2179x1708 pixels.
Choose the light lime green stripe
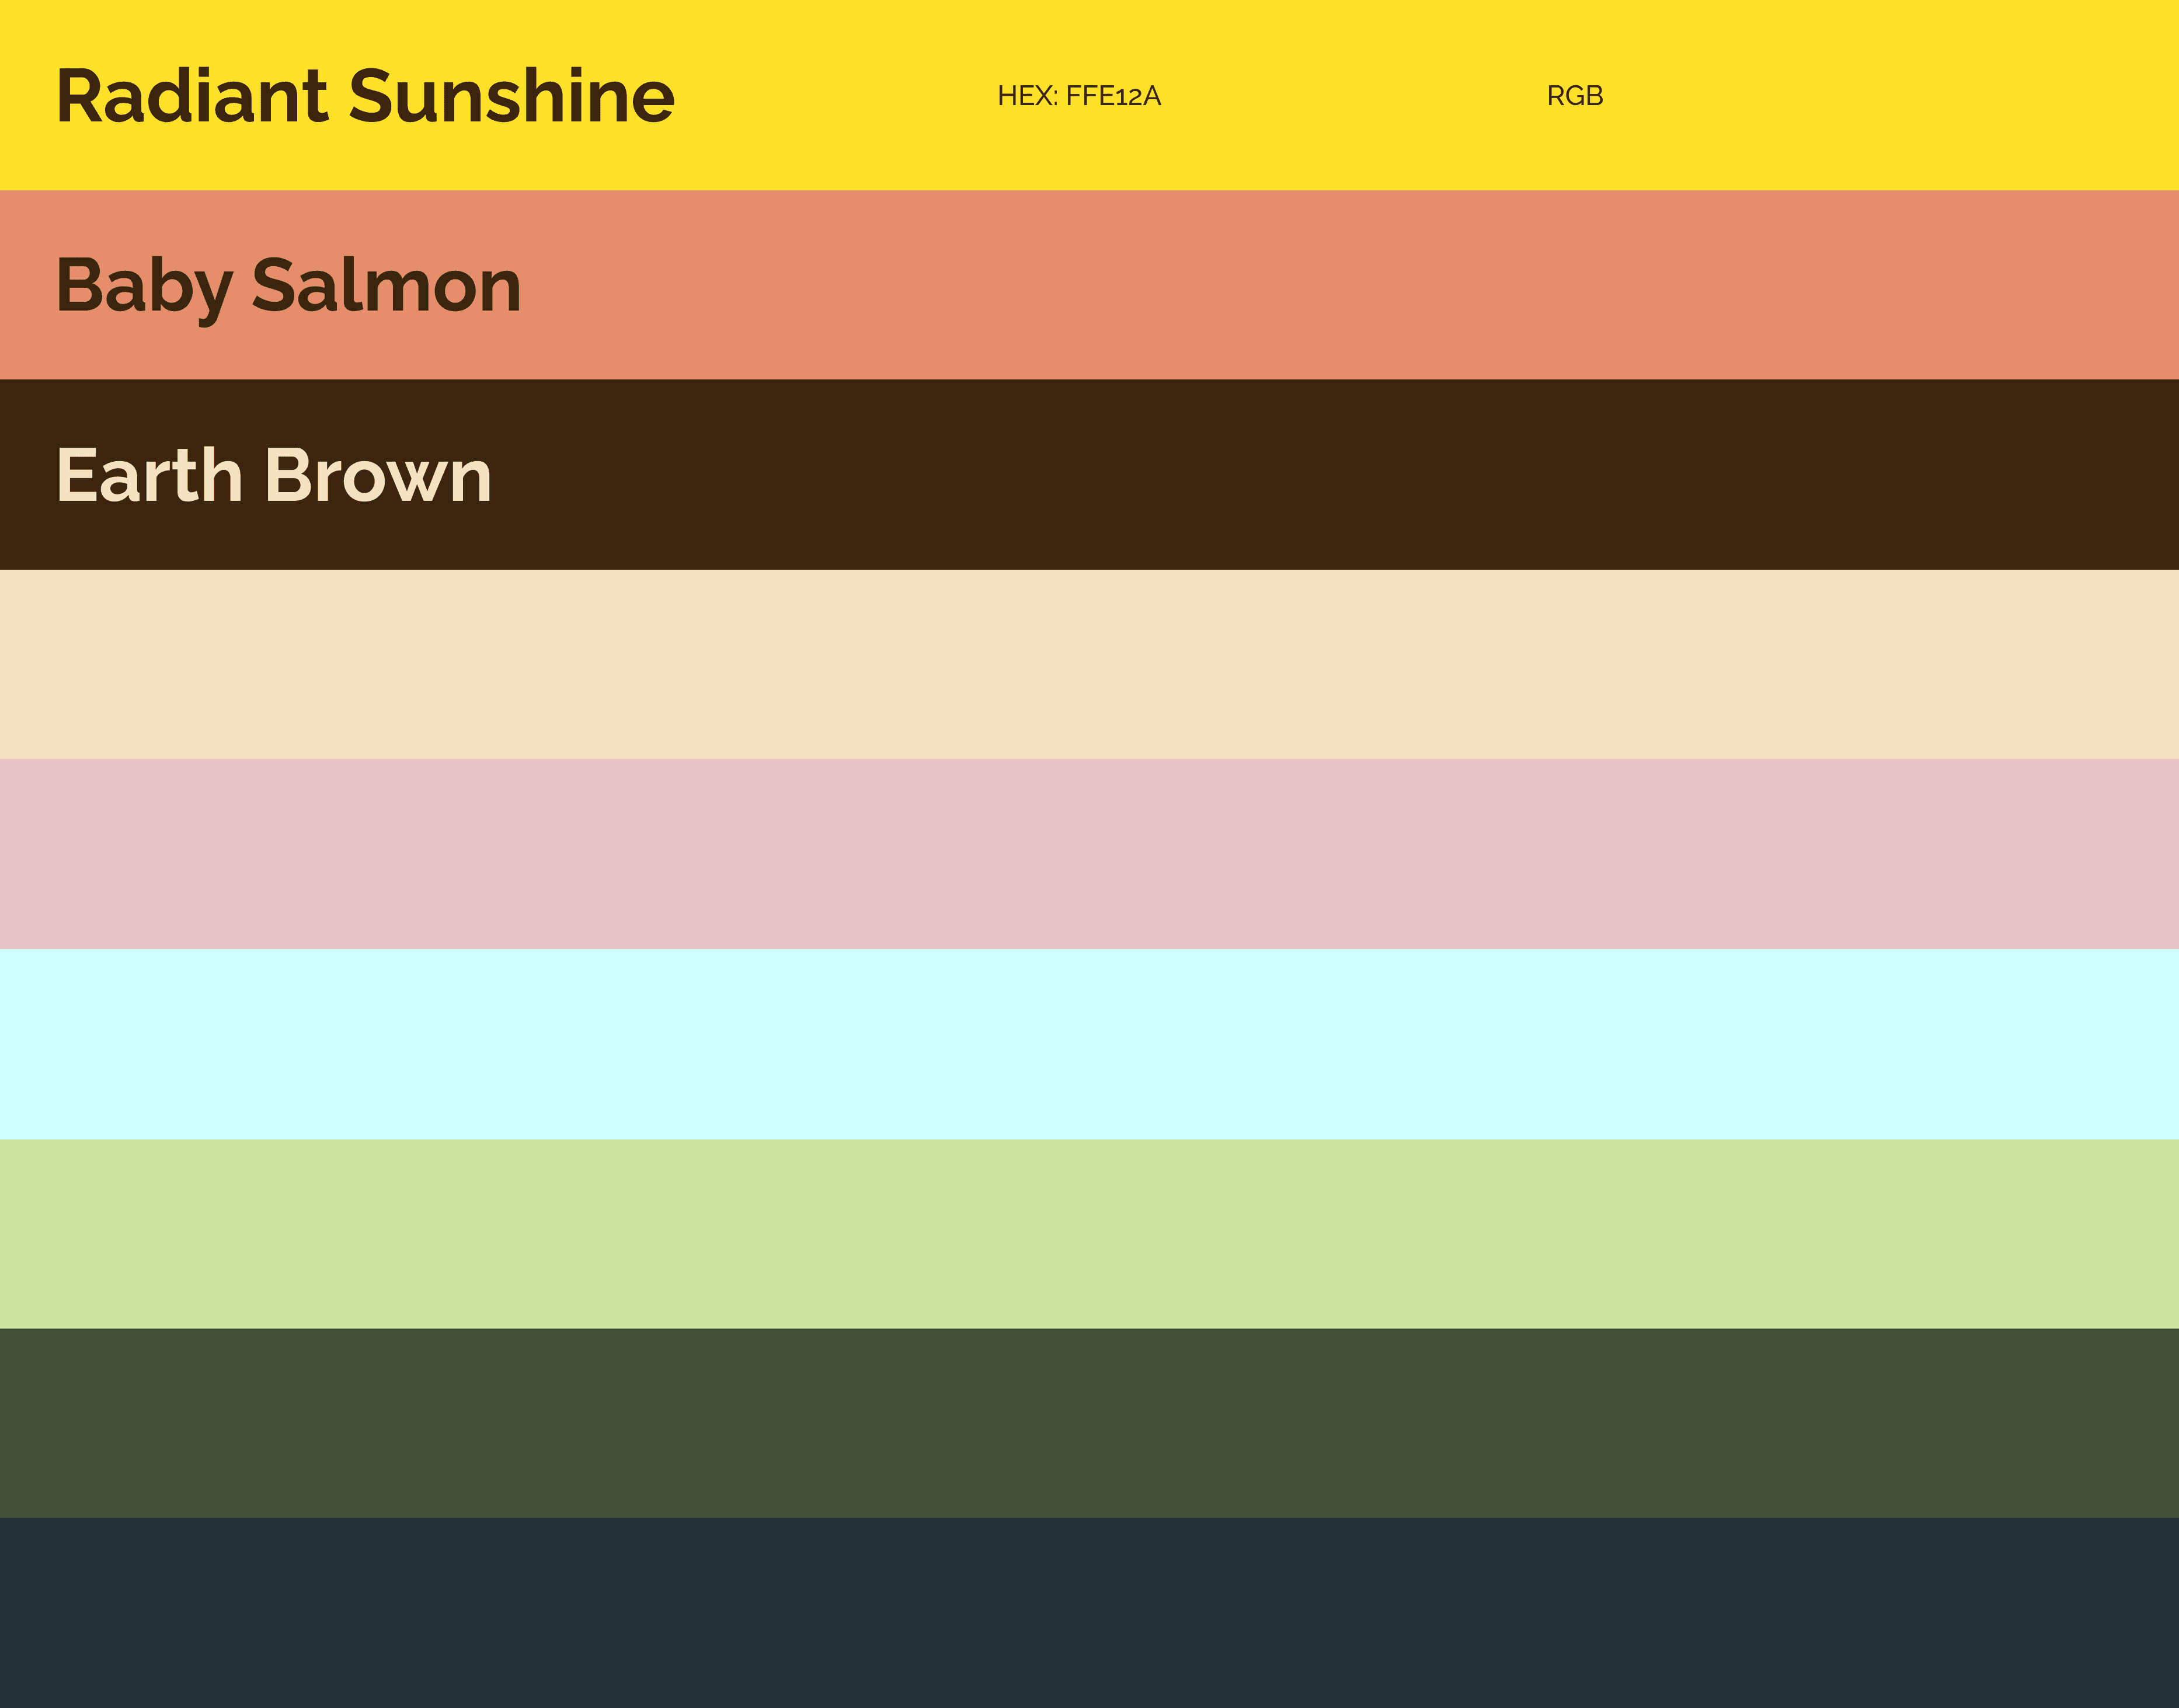[1089, 1233]
